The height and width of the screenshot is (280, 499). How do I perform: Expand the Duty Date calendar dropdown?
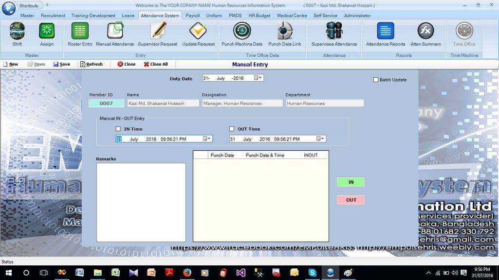click(x=258, y=78)
